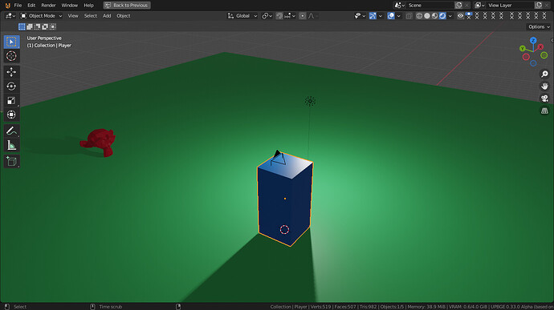The image size is (554, 310).
Task: Select the Select Box tool
Action: click(x=11, y=42)
